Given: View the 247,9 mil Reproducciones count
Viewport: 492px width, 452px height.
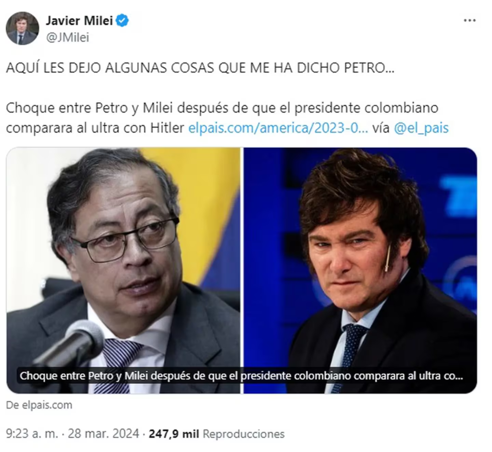Looking at the screenshot, I should point(217,434).
